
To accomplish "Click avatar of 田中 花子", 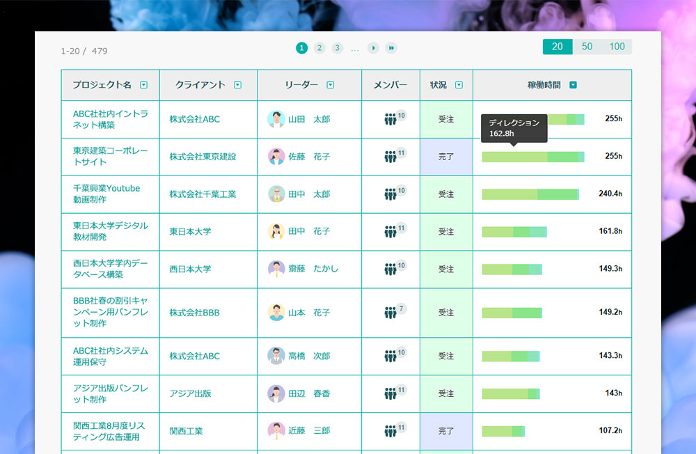I will [x=276, y=231].
